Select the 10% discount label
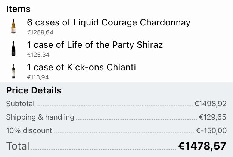This screenshot has height=157, width=233. tap(29, 130)
